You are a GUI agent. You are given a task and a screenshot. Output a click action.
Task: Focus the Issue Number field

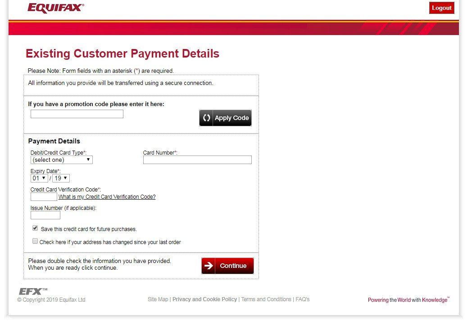point(45,215)
